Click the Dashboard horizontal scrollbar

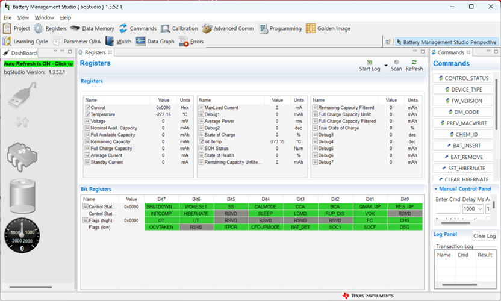tap(30, 287)
